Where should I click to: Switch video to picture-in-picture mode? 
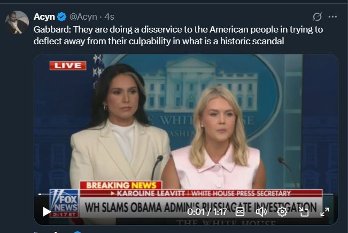tap(304, 212)
